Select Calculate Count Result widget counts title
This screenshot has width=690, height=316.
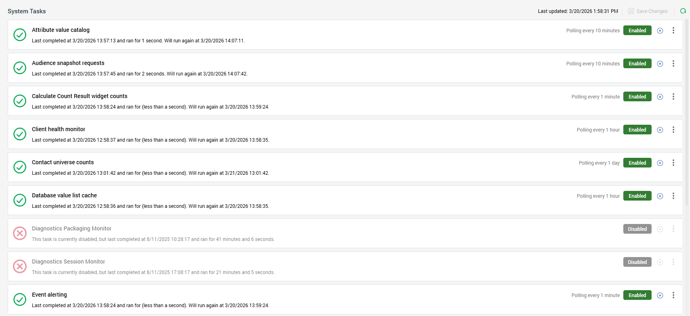80,96
